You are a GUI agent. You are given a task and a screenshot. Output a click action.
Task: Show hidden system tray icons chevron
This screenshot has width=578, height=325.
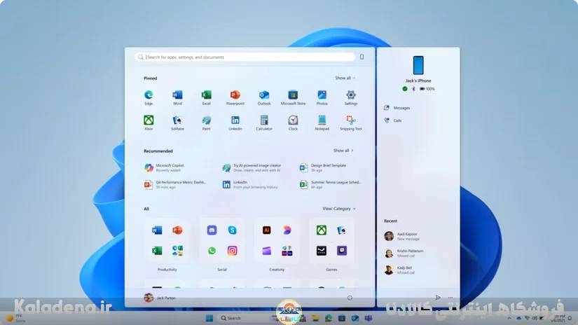tap(509, 318)
